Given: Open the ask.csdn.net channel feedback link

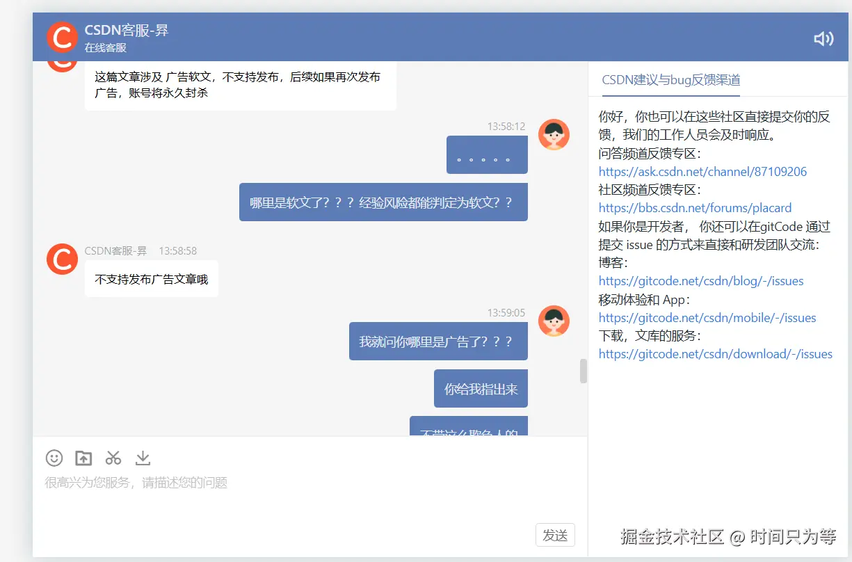Looking at the screenshot, I should tap(702, 171).
